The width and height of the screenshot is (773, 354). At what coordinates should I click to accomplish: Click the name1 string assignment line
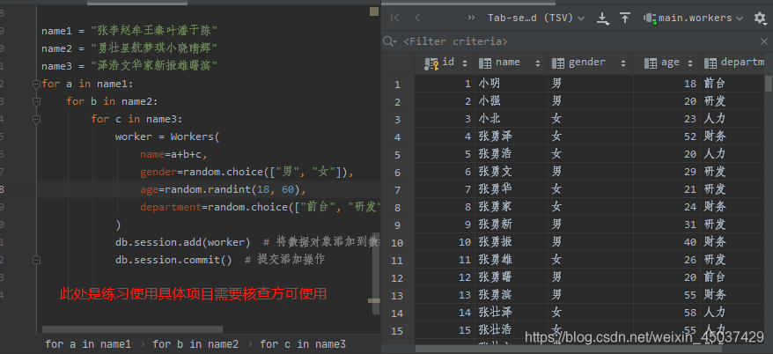[x=129, y=31]
